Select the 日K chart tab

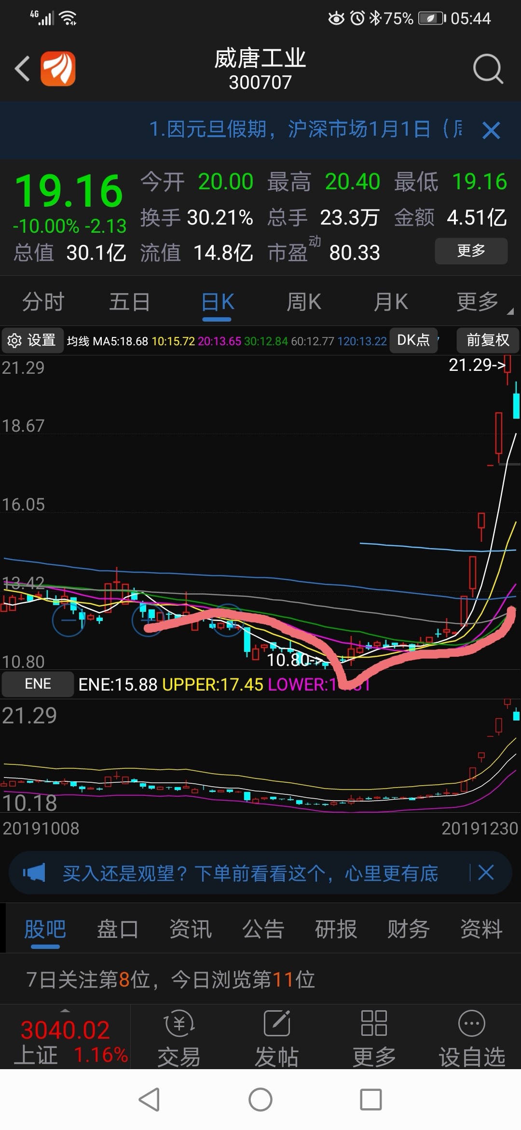pyautogui.click(x=218, y=303)
